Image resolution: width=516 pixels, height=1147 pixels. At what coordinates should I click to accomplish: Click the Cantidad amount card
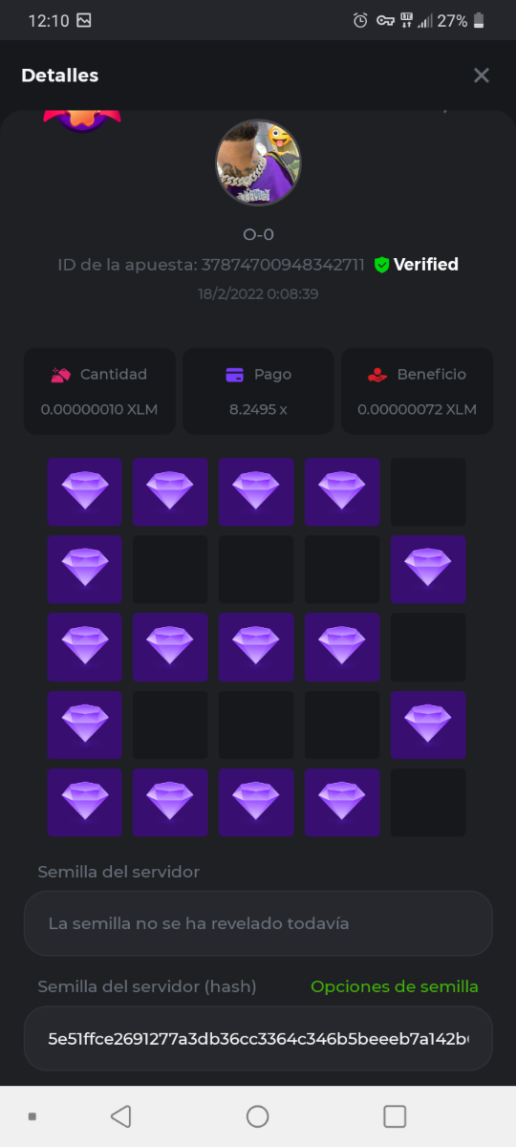[x=99, y=391]
